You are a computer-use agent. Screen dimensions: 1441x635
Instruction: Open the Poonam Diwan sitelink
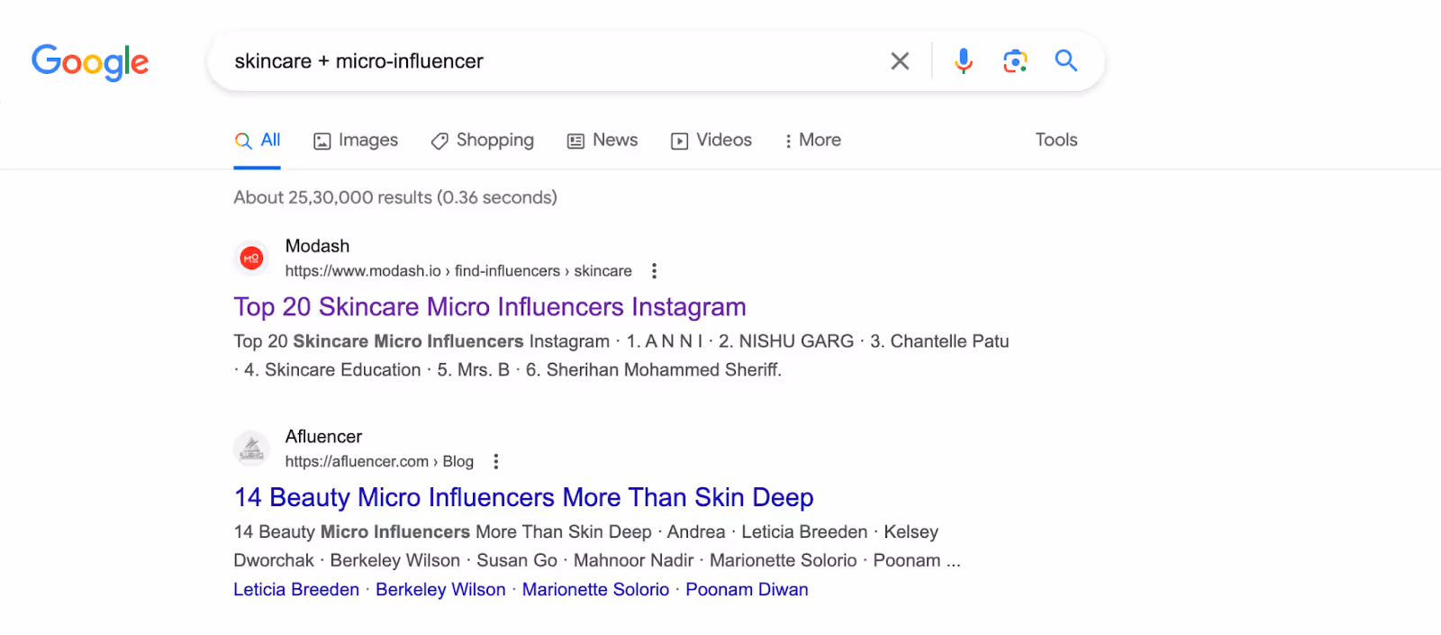pyautogui.click(x=747, y=589)
